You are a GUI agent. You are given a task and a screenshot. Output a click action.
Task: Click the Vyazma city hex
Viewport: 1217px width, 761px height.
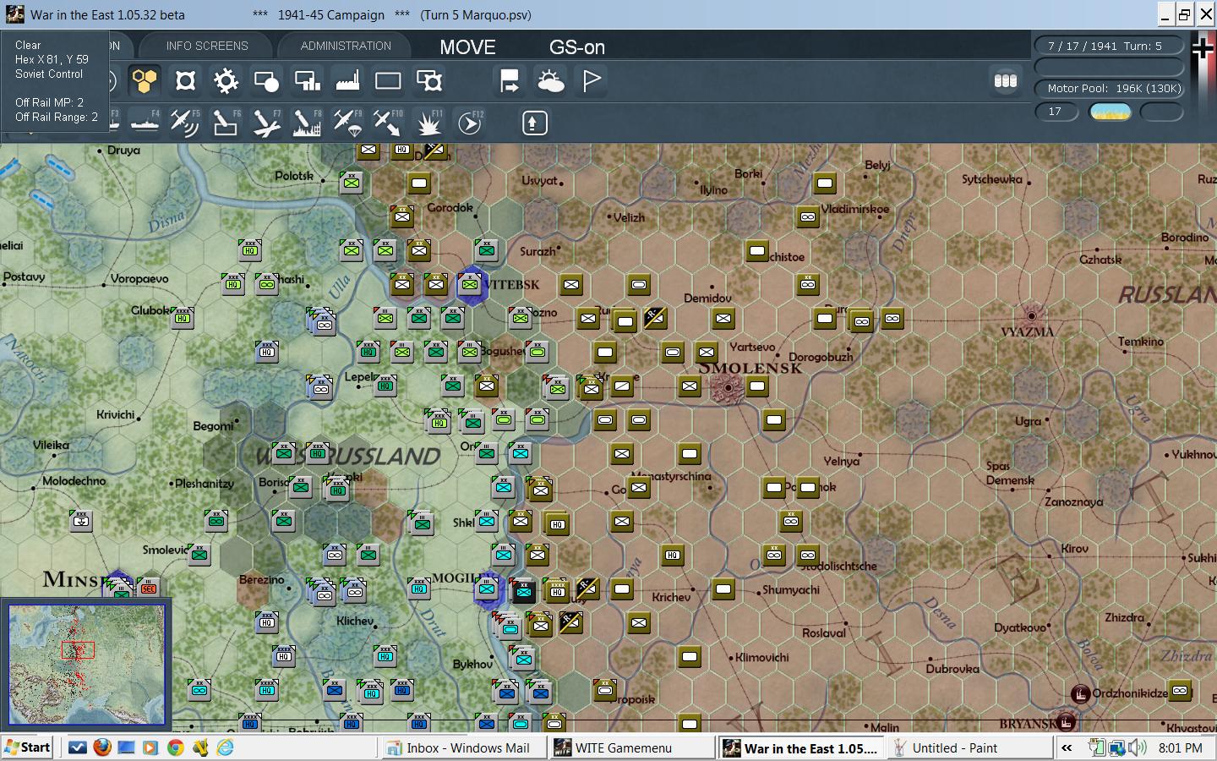tap(1031, 316)
